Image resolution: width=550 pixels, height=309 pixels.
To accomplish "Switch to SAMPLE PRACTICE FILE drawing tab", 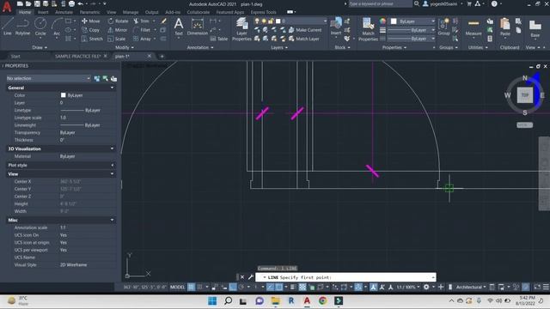I will (x=78, y=56).
